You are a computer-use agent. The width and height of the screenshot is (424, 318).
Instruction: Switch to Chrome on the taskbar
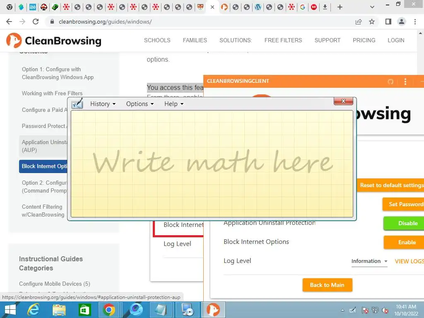pos(109,310)
